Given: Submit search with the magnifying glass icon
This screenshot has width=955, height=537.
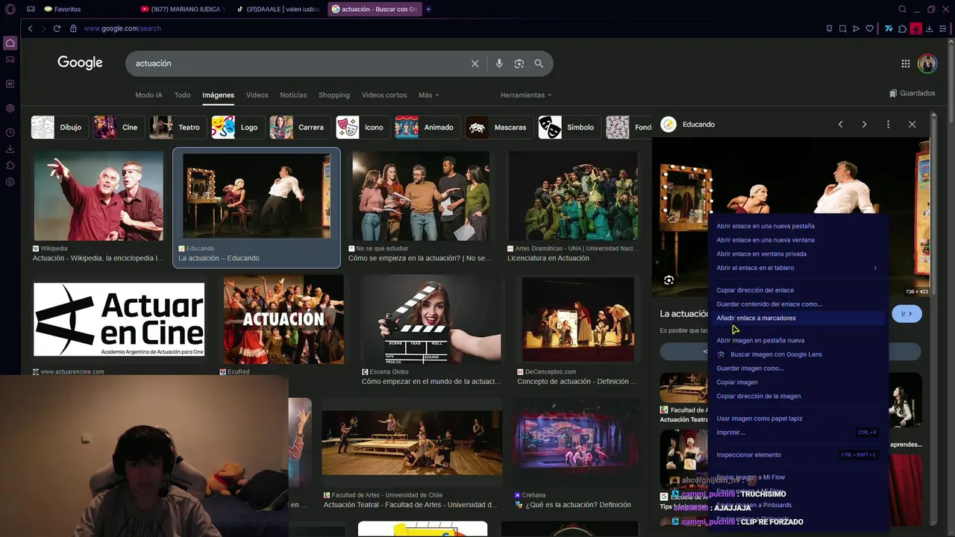Looking at the screenshot, I should (x=539, y=63).
